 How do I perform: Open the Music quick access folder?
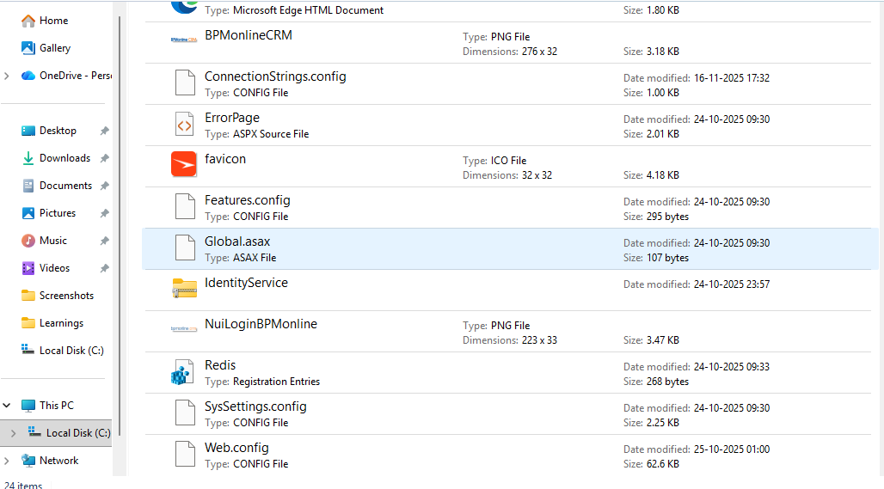(x=52, y=241)
